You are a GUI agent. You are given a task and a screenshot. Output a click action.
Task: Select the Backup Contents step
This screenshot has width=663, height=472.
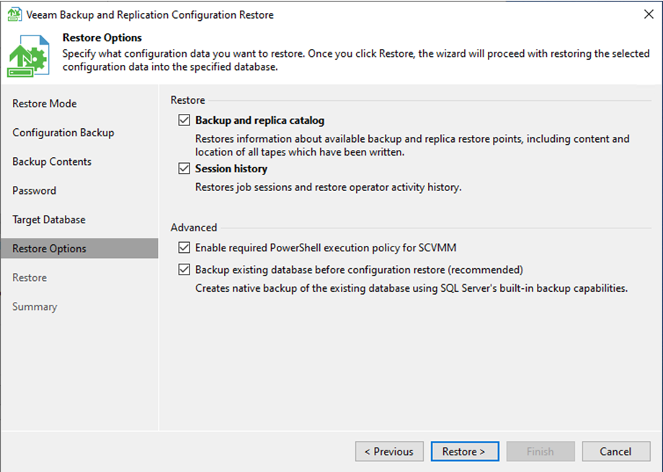click(52, 161)
